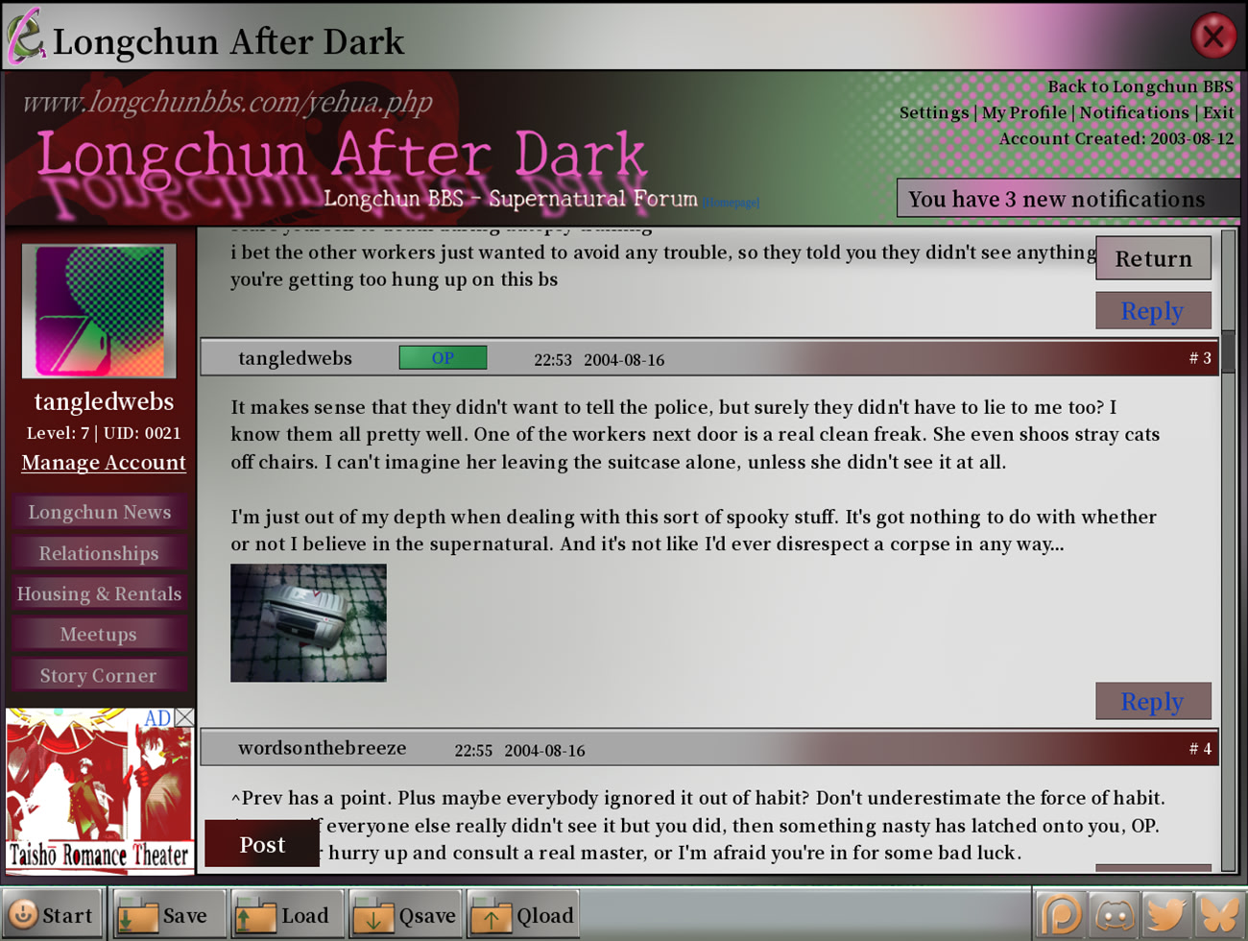
Task: Go to Housing & Rentals board
Action: point(99,593)
